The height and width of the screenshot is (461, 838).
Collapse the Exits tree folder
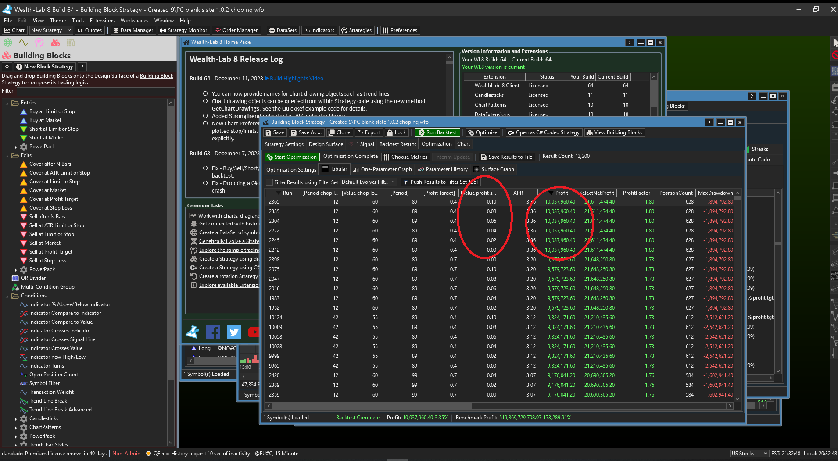tap(7, 155)
